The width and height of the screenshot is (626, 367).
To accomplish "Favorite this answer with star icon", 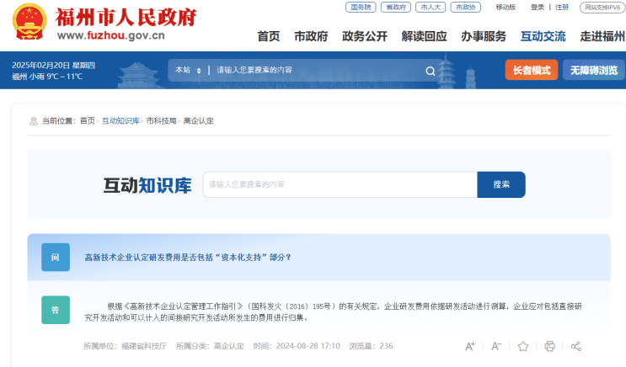I will (523, 346).
